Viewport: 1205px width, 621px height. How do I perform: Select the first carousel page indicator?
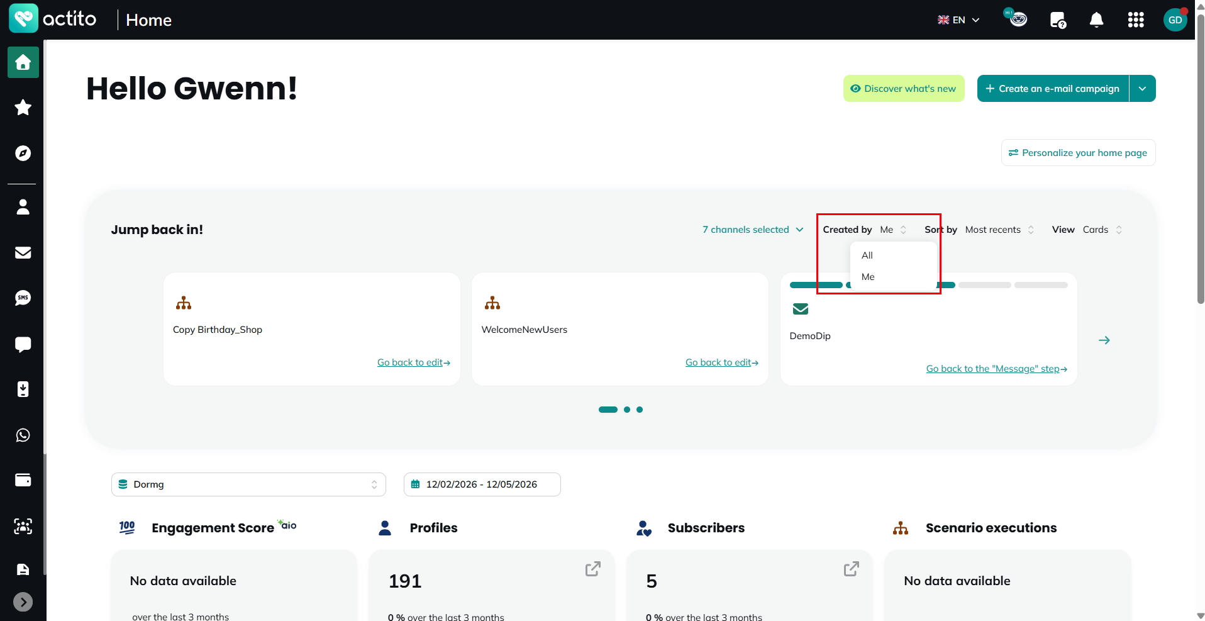pyautogui.click(x=608, y=410)
